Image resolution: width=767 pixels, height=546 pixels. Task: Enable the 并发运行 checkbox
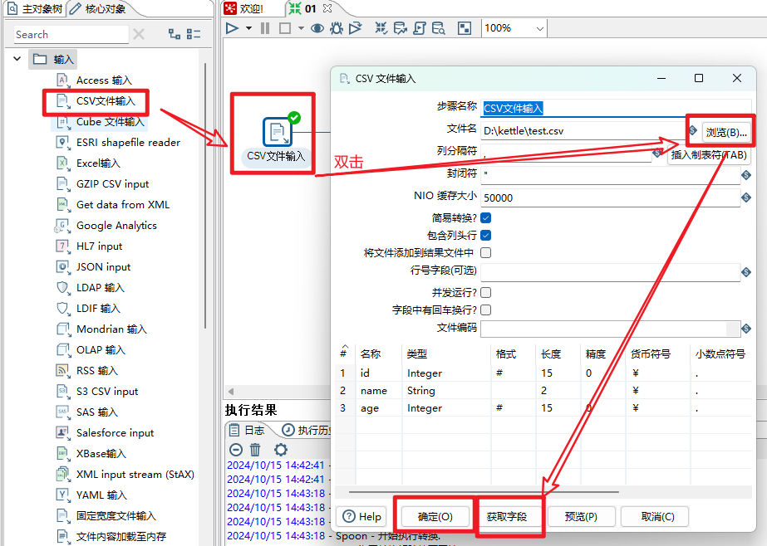(486, 292)
